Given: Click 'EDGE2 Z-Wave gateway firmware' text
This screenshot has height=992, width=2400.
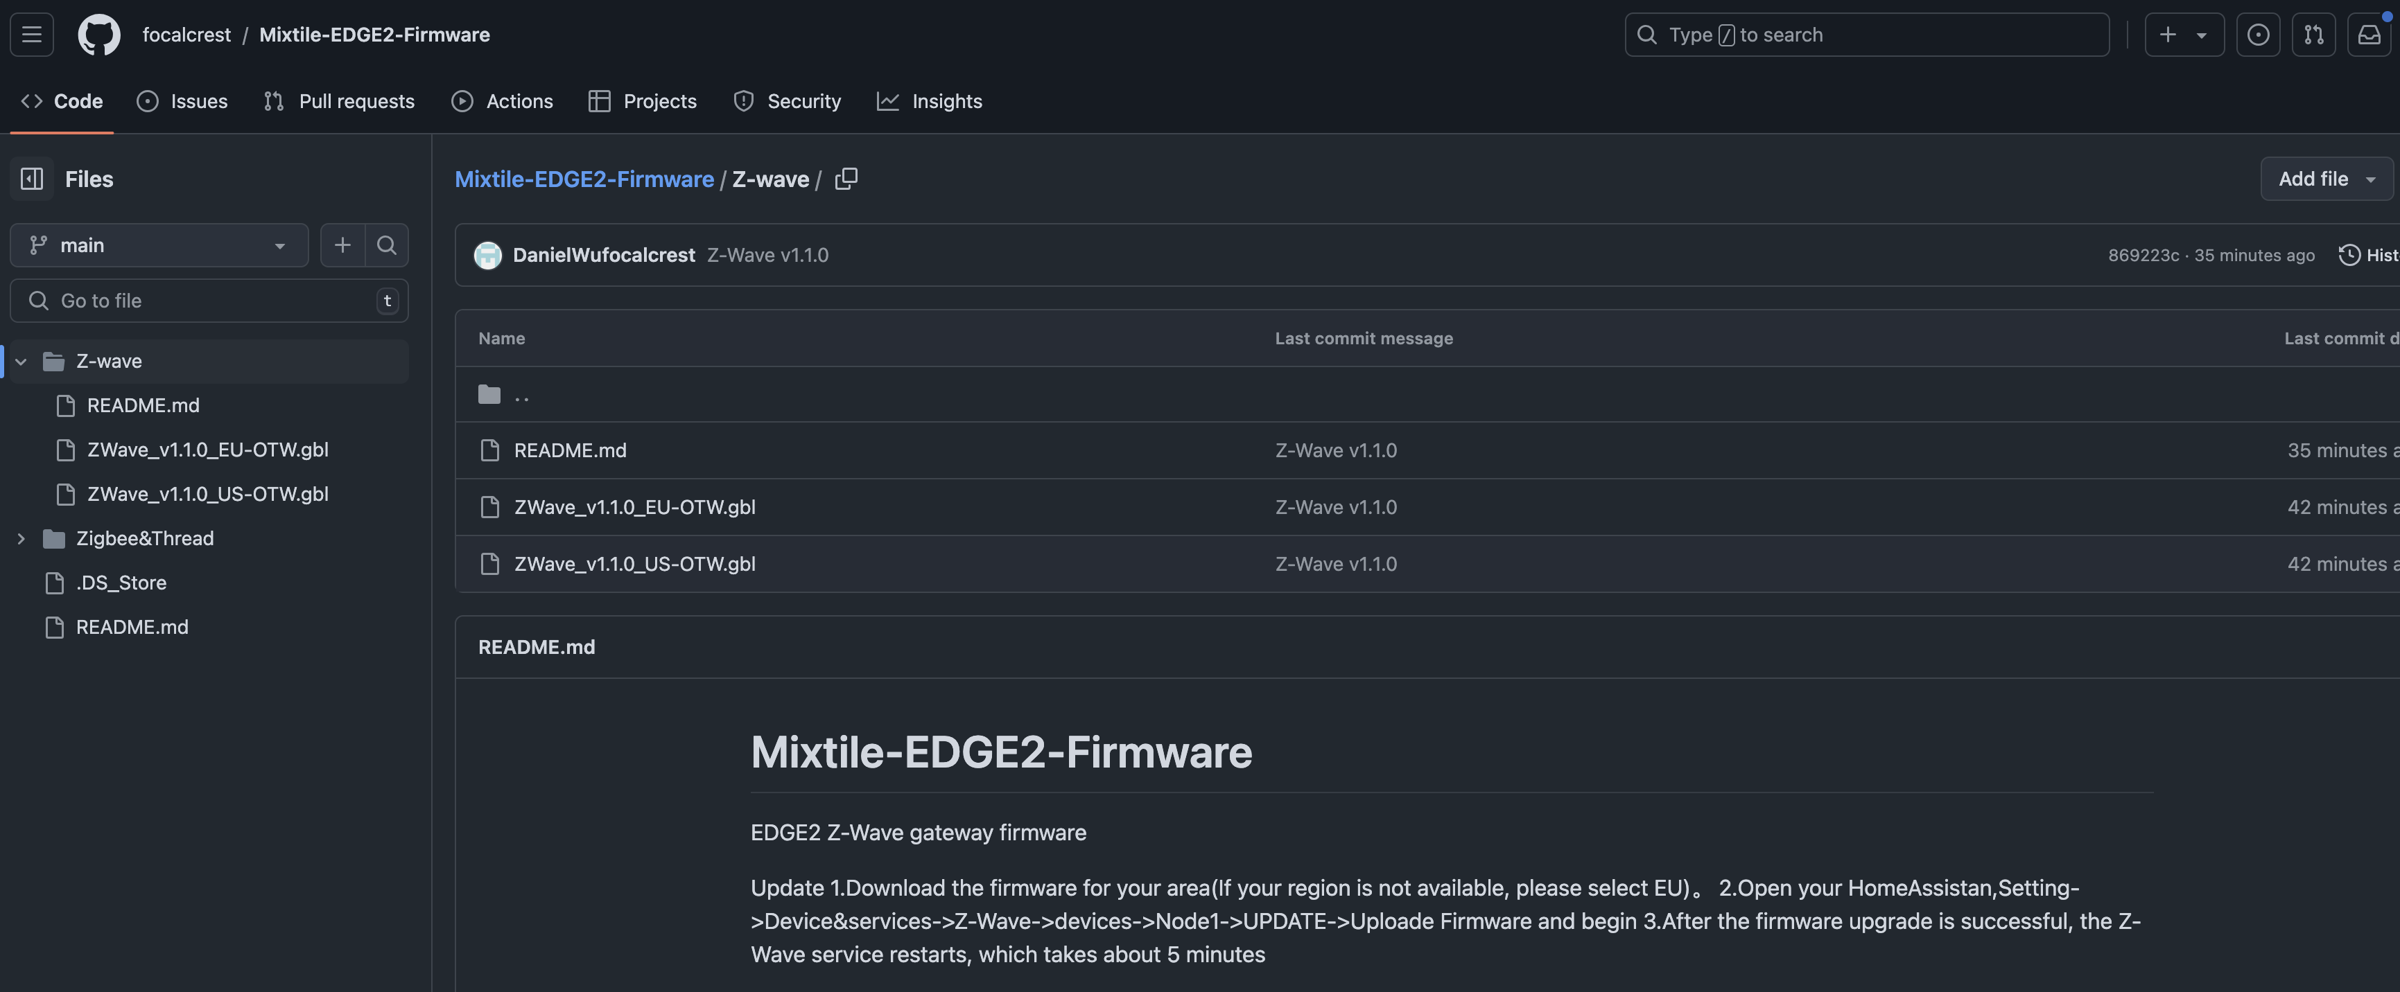Looking at the screenshot, I should tap(918, 833).
